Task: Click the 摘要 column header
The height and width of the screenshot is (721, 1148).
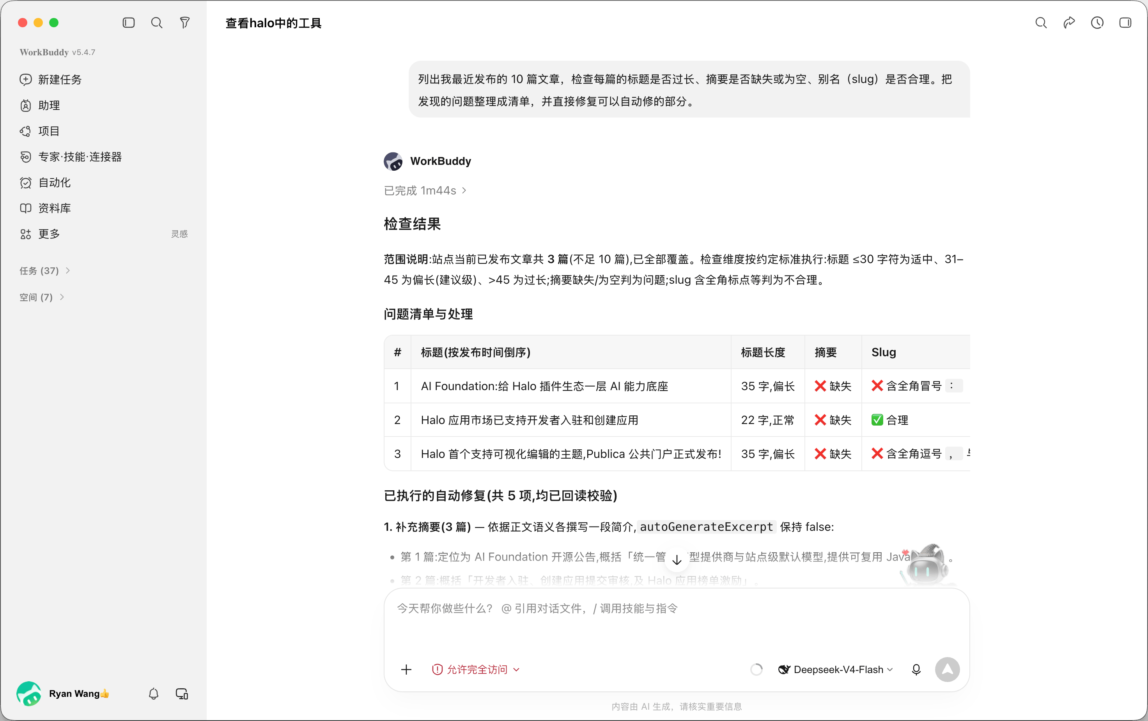Action: [x=833, y=352]
